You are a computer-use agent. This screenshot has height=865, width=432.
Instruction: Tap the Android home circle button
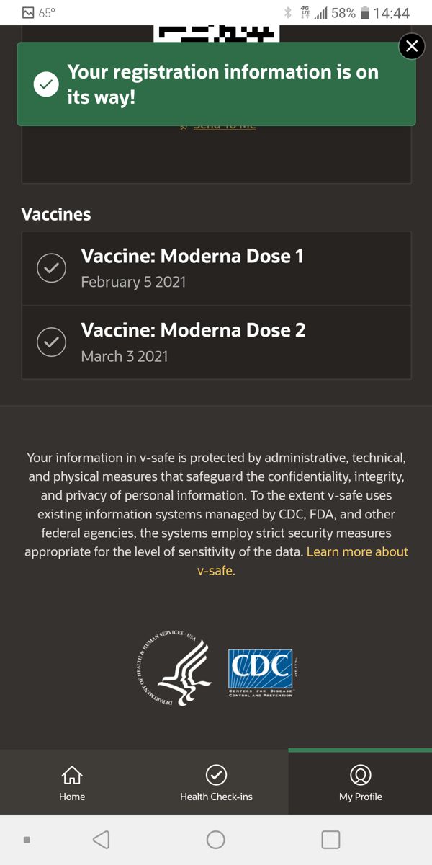tap(215, 839)
